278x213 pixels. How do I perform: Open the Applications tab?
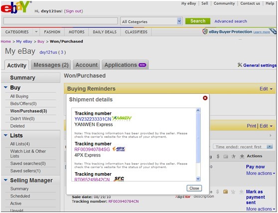pos(125,65)
